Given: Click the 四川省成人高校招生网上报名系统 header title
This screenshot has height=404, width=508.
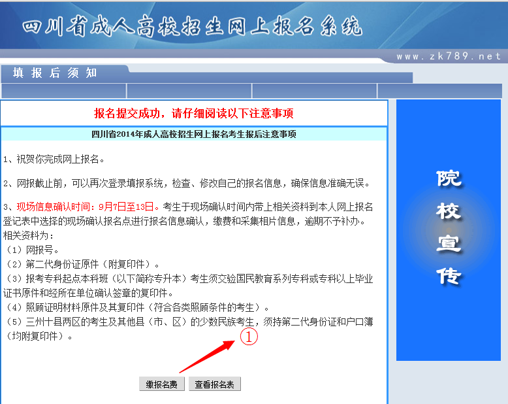Looking at the screenshot, I should pos(191,25).
